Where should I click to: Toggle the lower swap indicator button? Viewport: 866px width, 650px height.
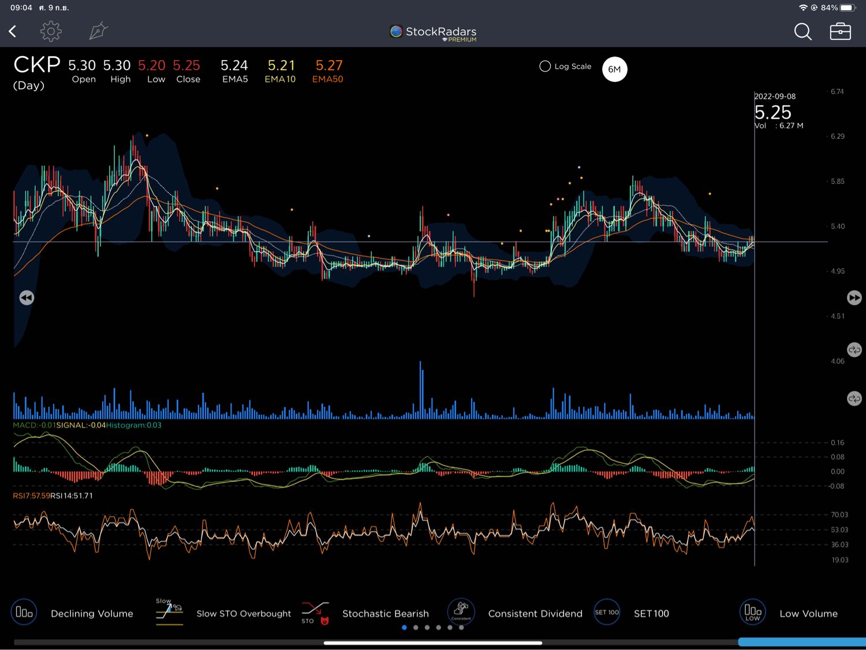pyautogui.click(x=854, y=399)
